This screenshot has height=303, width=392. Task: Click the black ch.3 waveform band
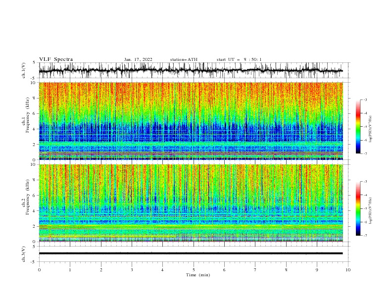[x=191, y=253]
